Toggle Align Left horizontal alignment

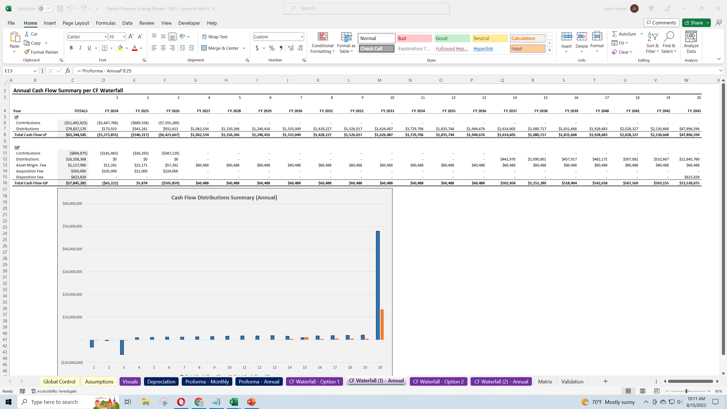(x=154, y=48)
